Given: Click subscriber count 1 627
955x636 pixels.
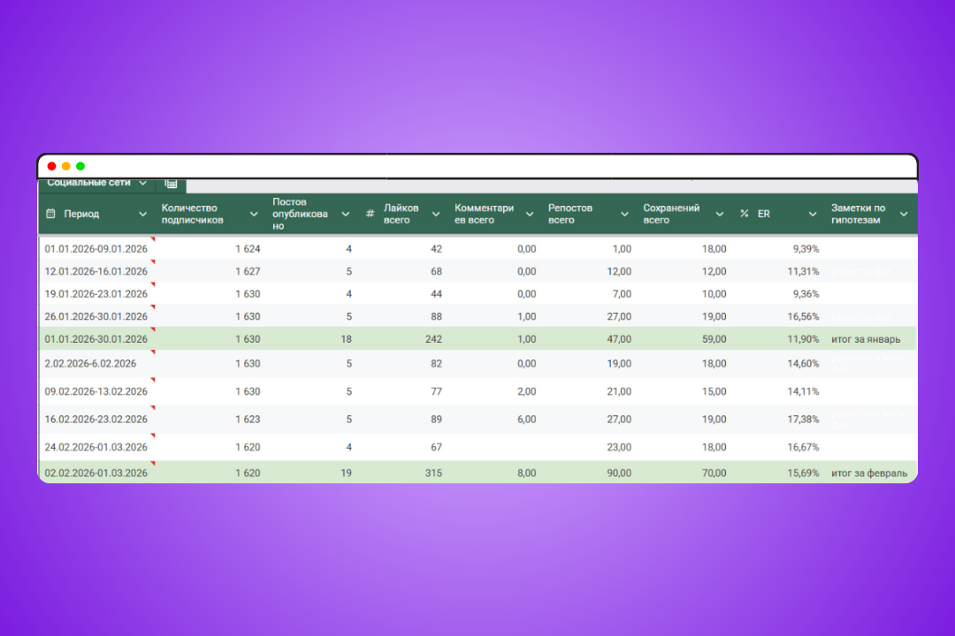Looking at the screenshot, I should (x=248, y=271).
